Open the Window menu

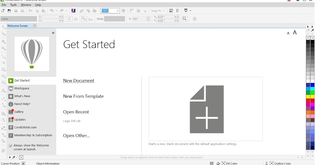pos(26,5)
